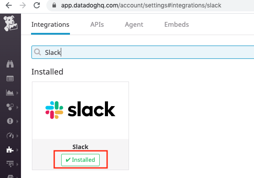Open the Logs filter lines icon

click(10, 164)
